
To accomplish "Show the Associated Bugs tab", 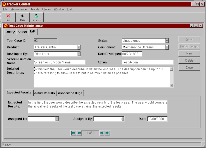I will coord(70,93).
